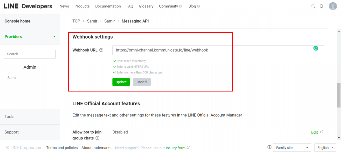The width and height of the screenshot is (341, 152).
Task: Select Samir provider in sidebar
Action: tap(12, 78)
